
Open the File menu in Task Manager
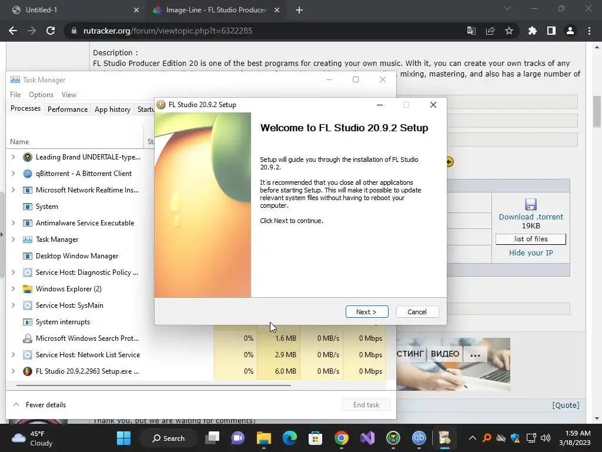coord(15,95)
